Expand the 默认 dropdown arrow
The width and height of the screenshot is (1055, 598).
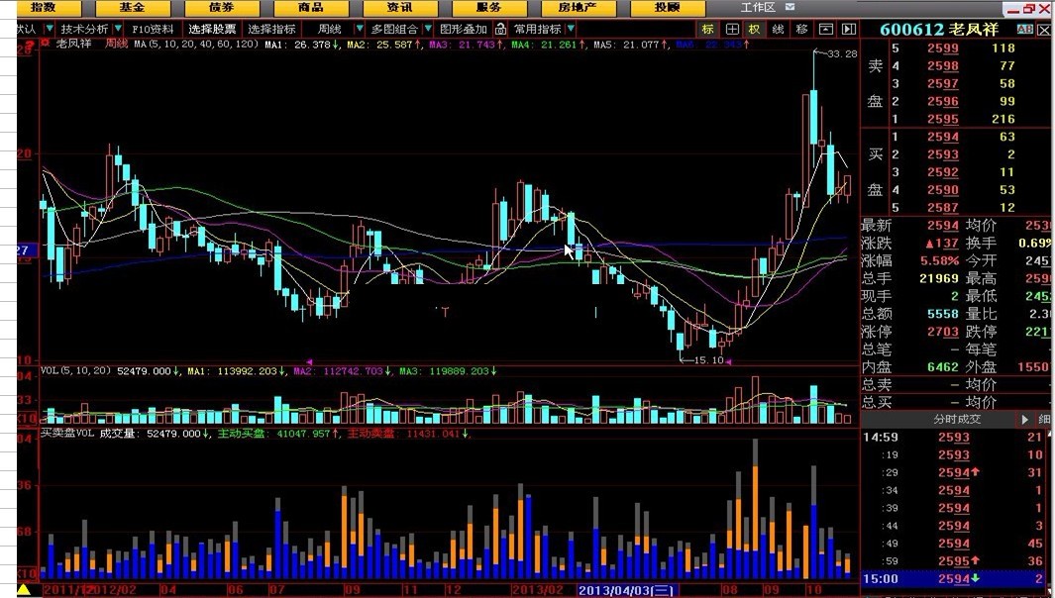click(x=50, y=29)
